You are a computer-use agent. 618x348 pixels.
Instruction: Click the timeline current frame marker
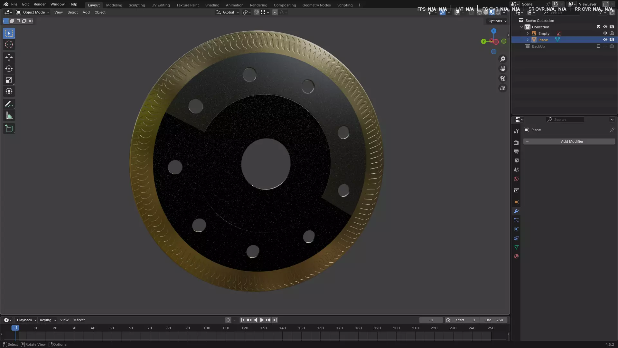[x=15, y=328]
